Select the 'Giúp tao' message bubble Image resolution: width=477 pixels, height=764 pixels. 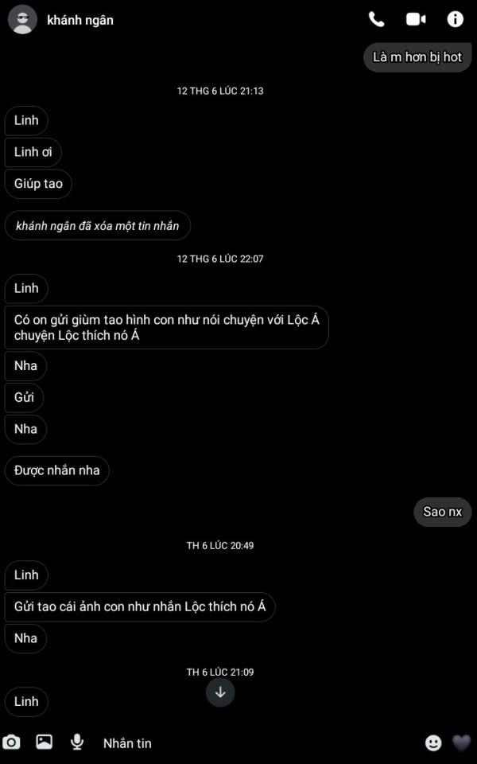[38, 184]
